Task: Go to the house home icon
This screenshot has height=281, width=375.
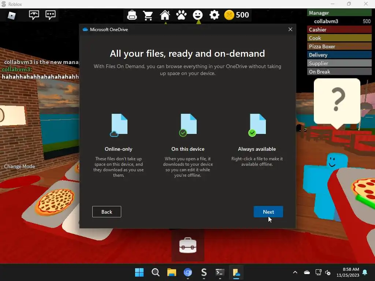Action: [165, 15]
